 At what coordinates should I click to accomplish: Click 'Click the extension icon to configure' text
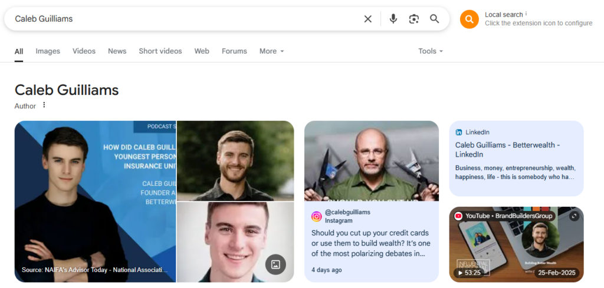[x=539, y=23]
